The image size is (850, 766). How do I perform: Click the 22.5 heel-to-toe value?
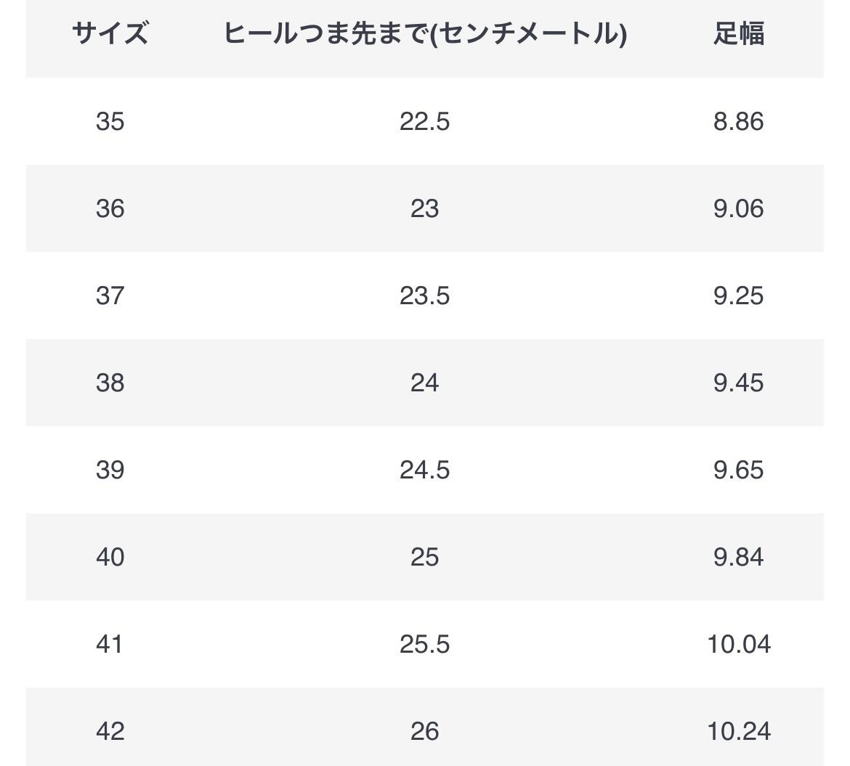[424, 121]
